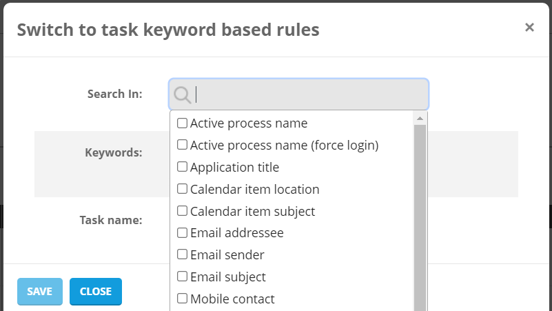This screenshot has height=311, width=552.
Task: Tick the Application title checkbox
Action: pos(183,167)
